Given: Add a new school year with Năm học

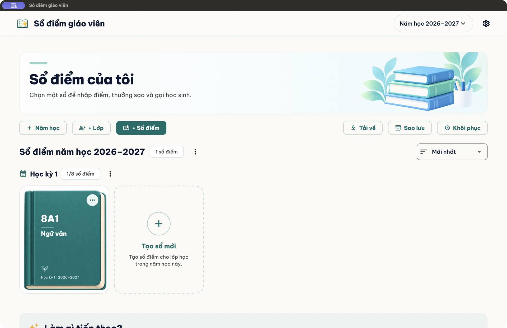Looking at the screenshot, I should click(43, 128).
